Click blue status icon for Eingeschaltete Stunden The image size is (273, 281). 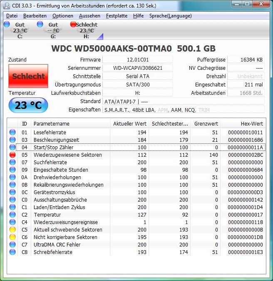12,170
